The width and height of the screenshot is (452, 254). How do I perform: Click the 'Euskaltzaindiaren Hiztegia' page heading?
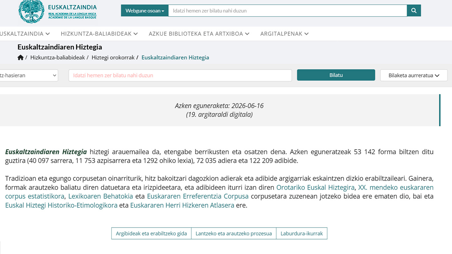[60, 47]
